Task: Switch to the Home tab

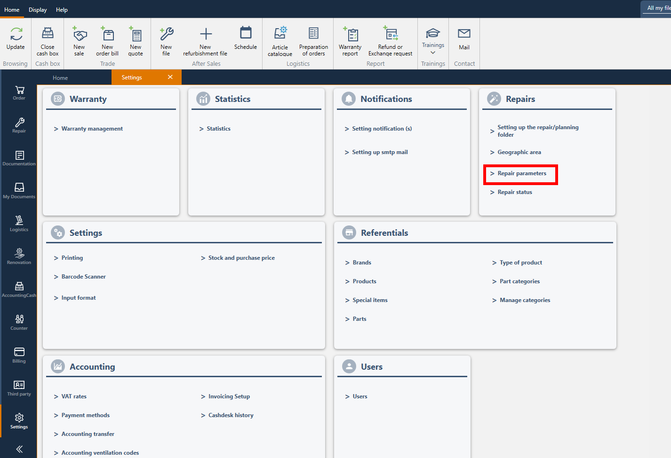Action: [60, 78]
